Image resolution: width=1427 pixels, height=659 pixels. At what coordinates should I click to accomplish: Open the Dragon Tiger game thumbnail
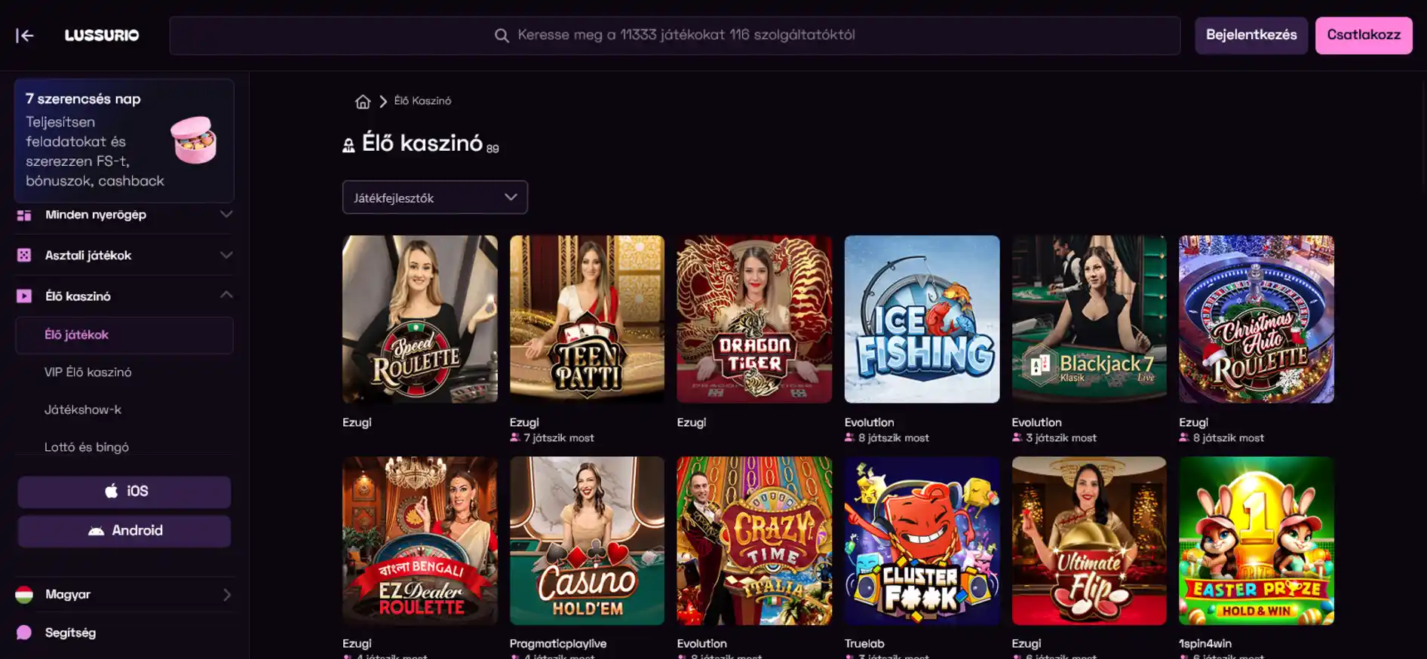coord(754,319)
